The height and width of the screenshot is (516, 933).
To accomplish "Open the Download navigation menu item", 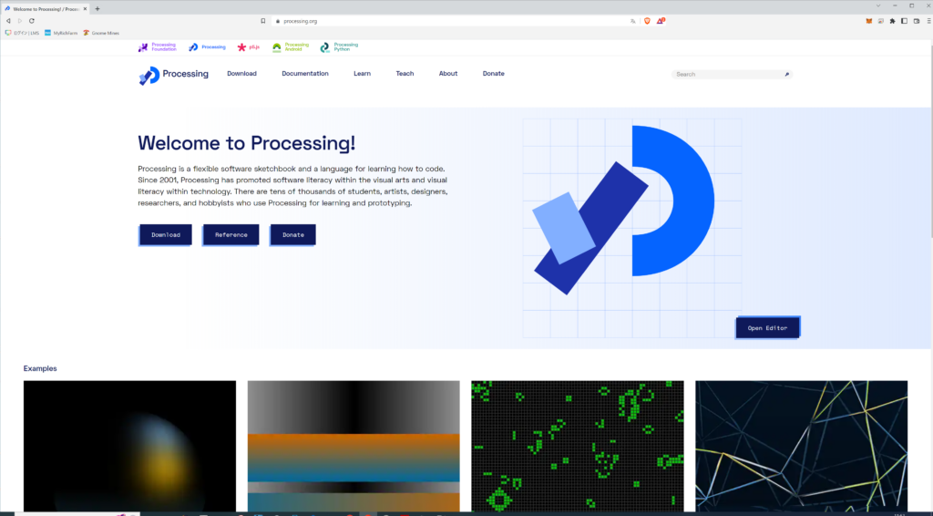I will (241, 73).
